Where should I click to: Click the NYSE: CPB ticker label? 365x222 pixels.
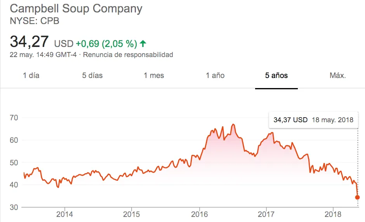pos(35,21)
